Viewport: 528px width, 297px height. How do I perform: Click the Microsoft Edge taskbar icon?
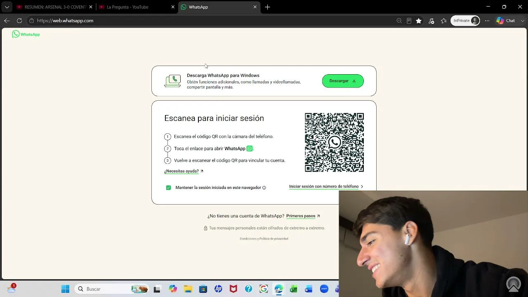(x=278, y=289)
